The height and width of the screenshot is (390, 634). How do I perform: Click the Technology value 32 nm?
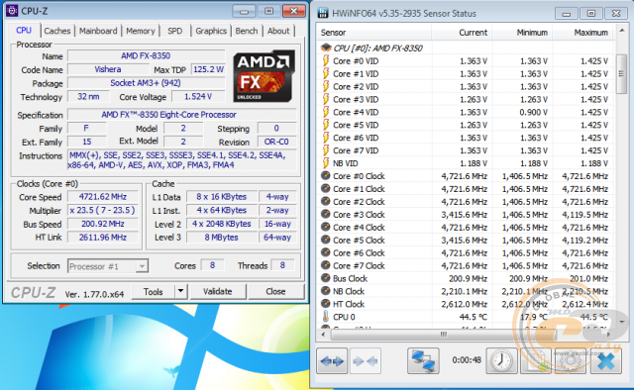(x=88, y=97)
